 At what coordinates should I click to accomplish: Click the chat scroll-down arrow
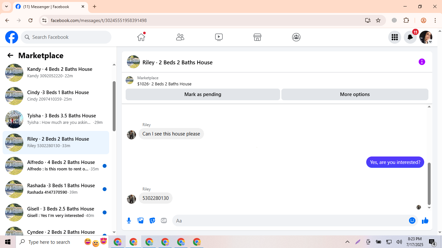click(429, 208)
